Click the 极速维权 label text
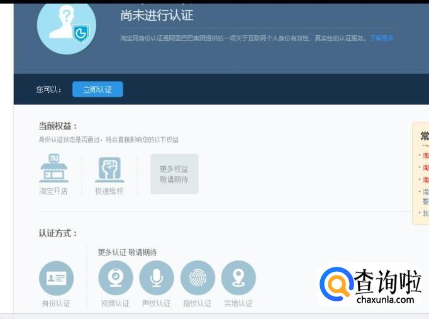429x319 pixels. click(109, 191)
